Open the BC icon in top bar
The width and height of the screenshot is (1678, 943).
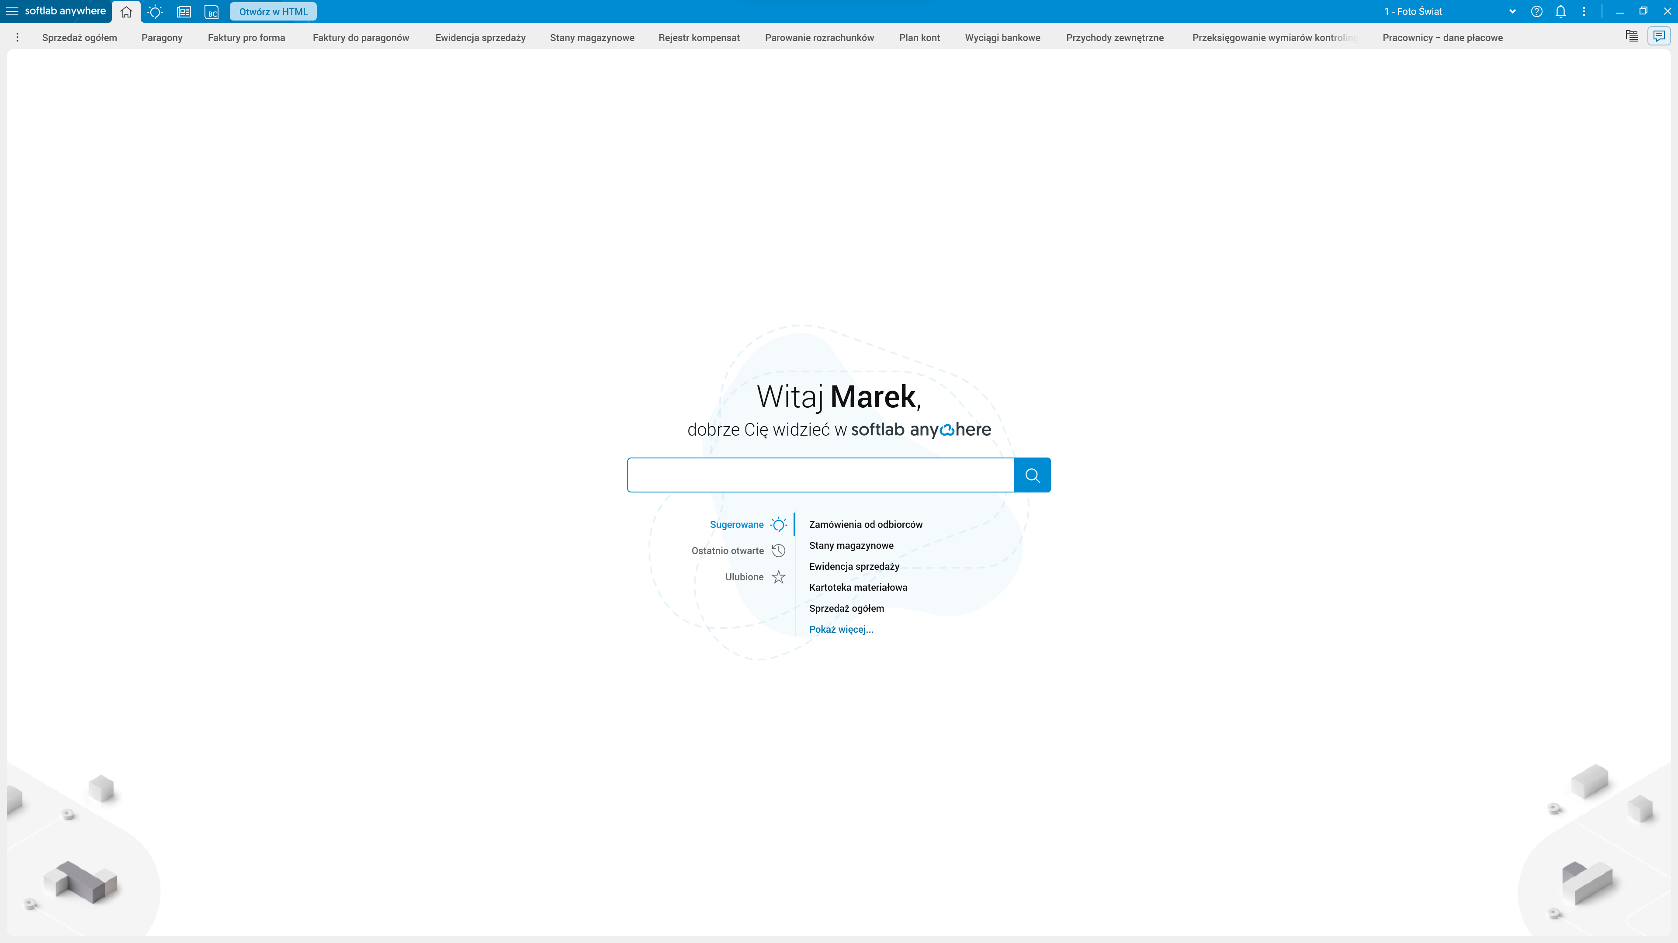211,12
